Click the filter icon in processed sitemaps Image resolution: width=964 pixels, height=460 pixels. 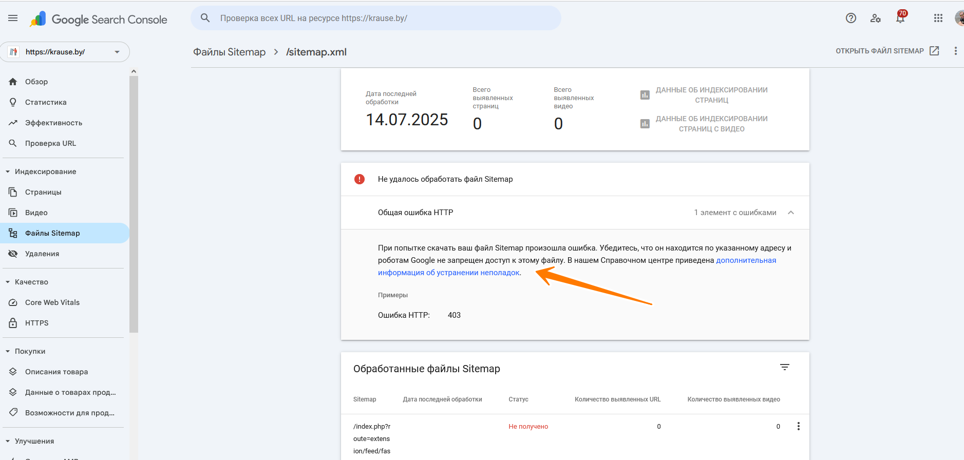pyautogui.click(x=784, y=368)
